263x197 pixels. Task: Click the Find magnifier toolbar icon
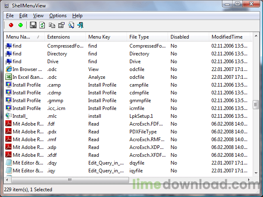(x=71, y=25)
